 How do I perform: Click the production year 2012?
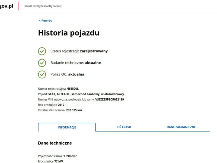(x=61, y=105)
